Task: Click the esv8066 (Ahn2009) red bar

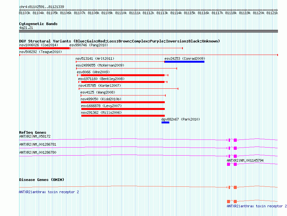Action: [123, 75]
